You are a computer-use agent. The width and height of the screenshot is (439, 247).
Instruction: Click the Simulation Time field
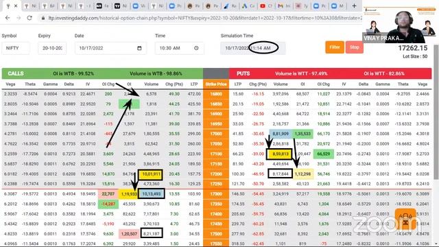(x=253, y=48)
